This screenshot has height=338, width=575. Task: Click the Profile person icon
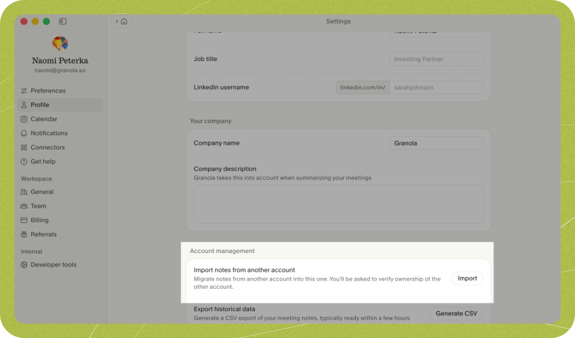(24, 105)
